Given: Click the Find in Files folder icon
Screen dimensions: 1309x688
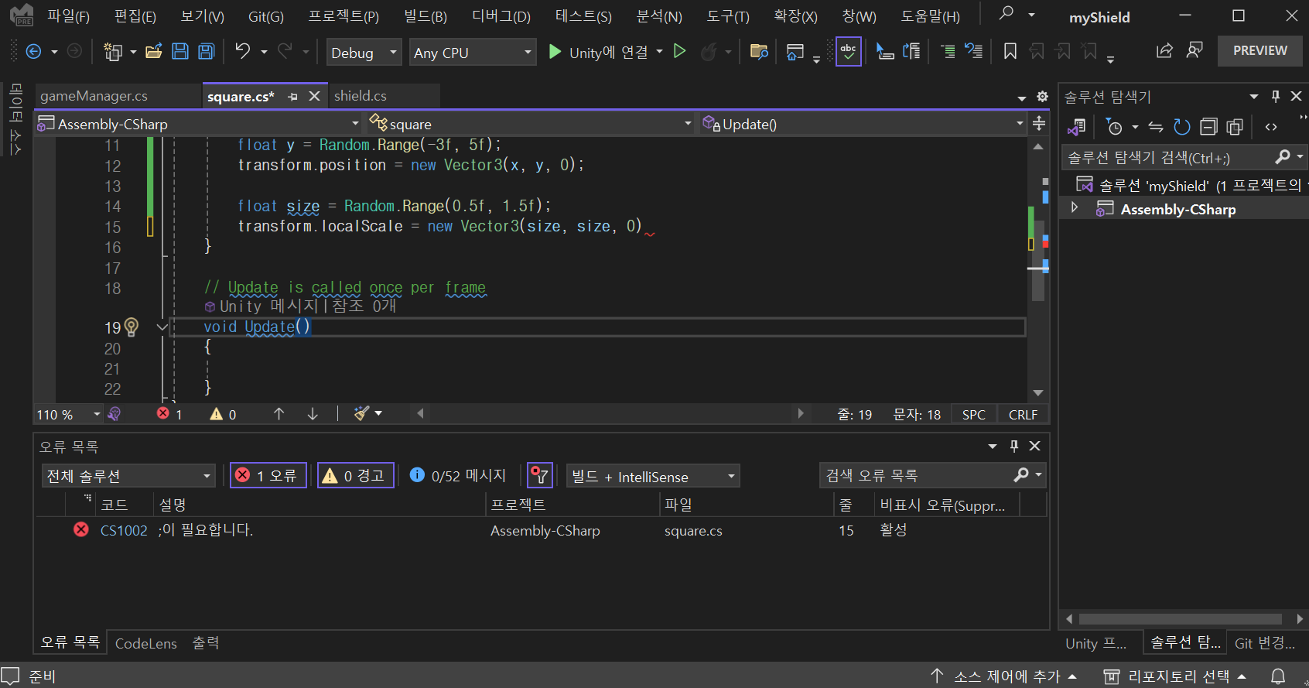Looking at the screenshot, I should [759, 52].
